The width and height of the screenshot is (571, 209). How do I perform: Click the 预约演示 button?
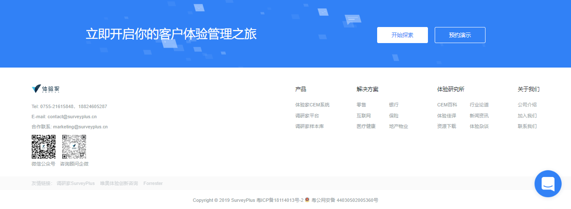(460, 35)
